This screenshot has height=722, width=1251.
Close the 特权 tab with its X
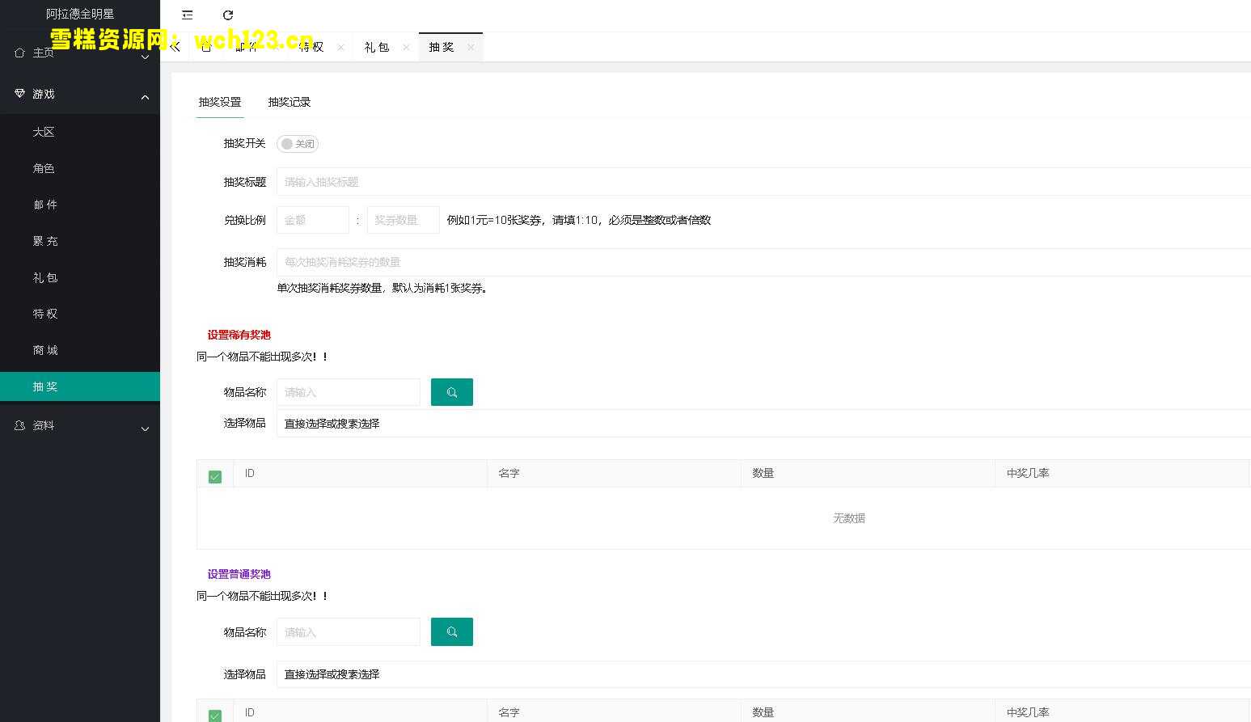click(x=340, y=47)
